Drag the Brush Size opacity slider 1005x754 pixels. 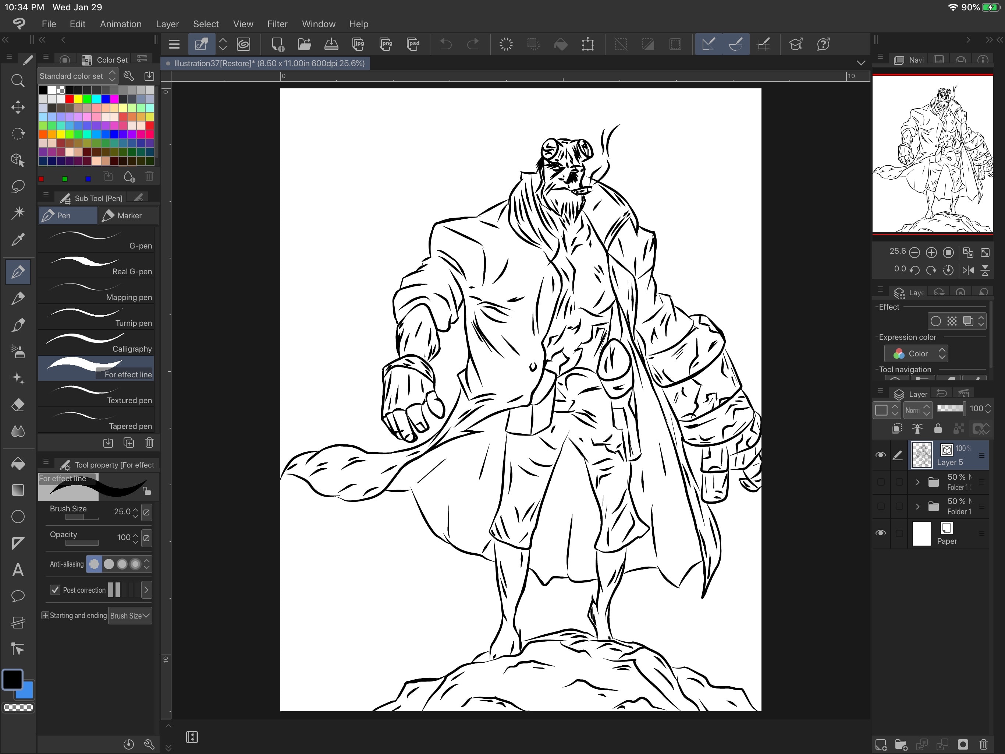[74, 519]
